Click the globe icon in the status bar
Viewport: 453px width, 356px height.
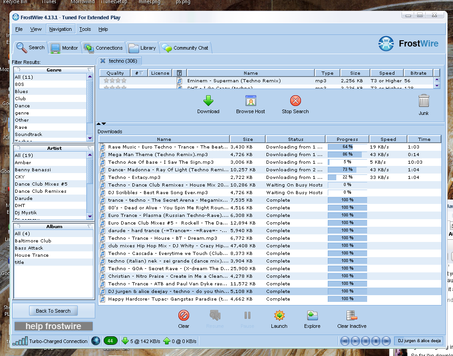tap(96, 341)
